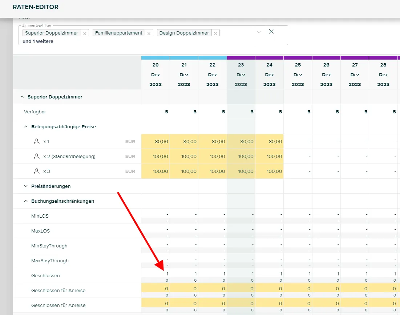Viewport: 400px width, 315px height.
Task: Remove the Familienappartement filter chip
Action: coord(149,33)
